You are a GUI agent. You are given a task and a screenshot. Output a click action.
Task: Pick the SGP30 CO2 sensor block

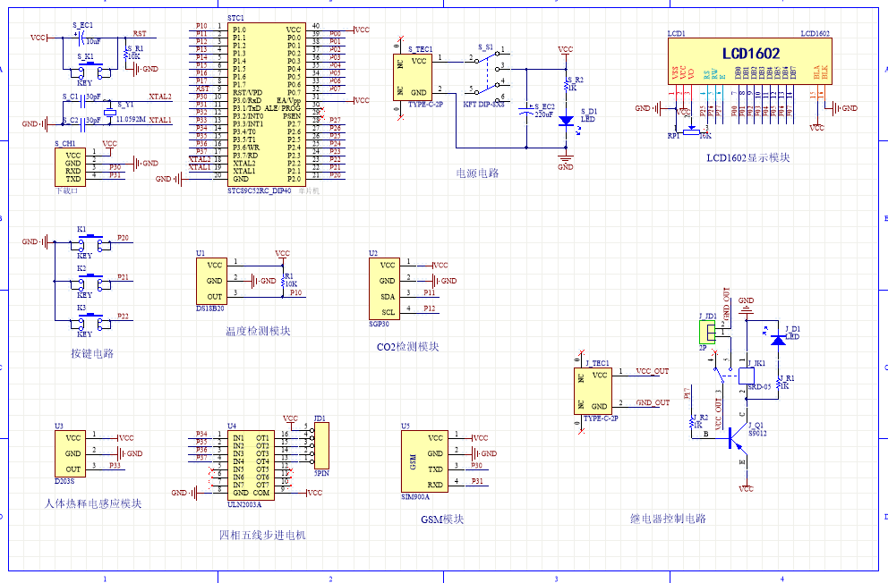coord(387,288)
